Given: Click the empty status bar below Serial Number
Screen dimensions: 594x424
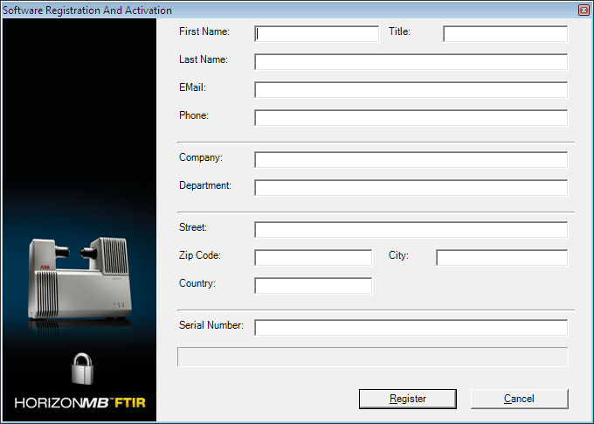Looking at the screenshot, I should [372, 357].
